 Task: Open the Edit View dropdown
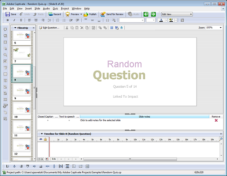pos(177,14)
